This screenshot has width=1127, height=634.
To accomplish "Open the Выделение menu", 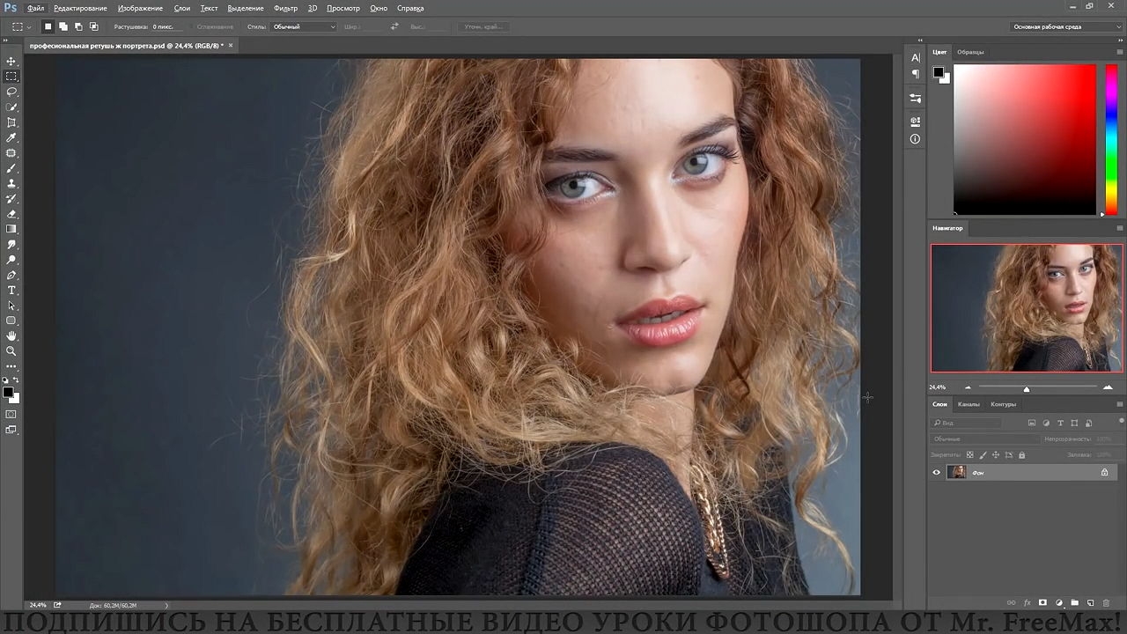I will tap(246, 8).
